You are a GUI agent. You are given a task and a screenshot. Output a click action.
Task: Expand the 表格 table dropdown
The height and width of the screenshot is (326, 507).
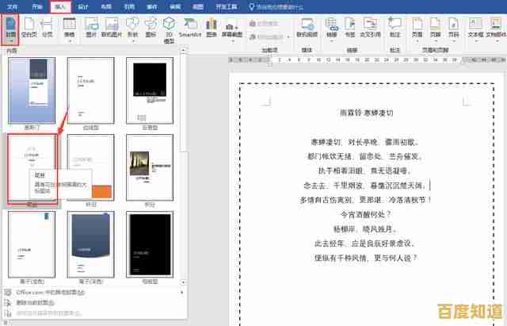pos(69,29)
